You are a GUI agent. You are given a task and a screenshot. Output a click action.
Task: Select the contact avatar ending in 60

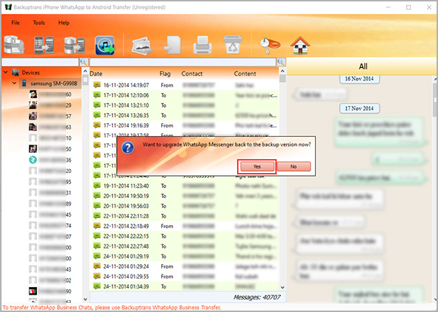pyautogui.click(x=33, y=94)
